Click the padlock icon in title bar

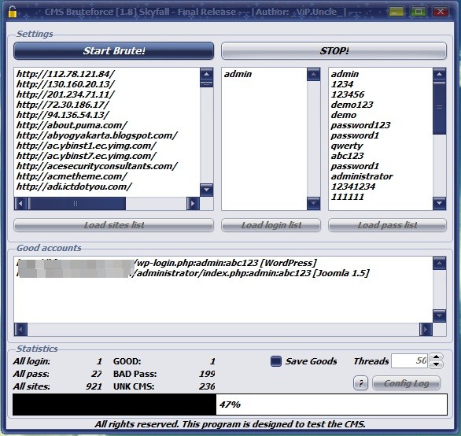(x=12, y=12)
